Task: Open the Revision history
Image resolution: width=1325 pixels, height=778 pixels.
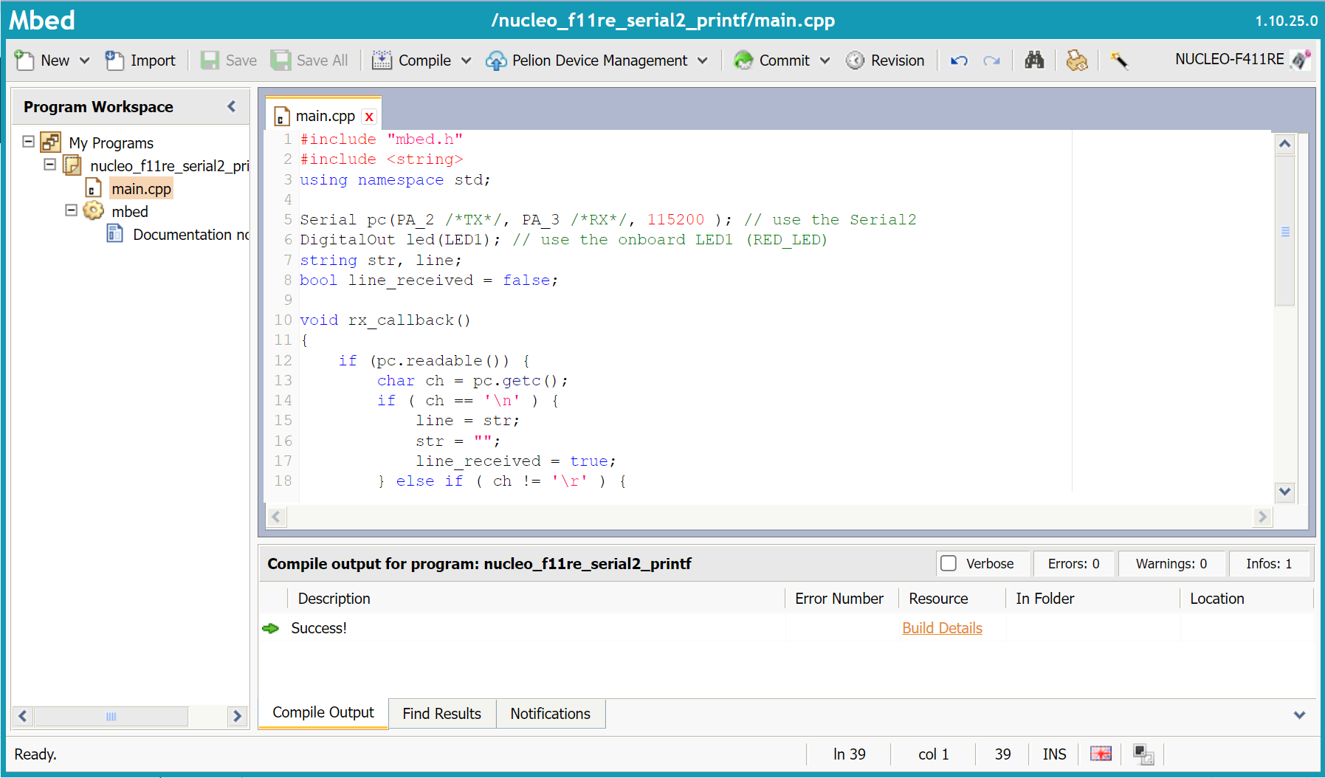Action: (885, 61)
